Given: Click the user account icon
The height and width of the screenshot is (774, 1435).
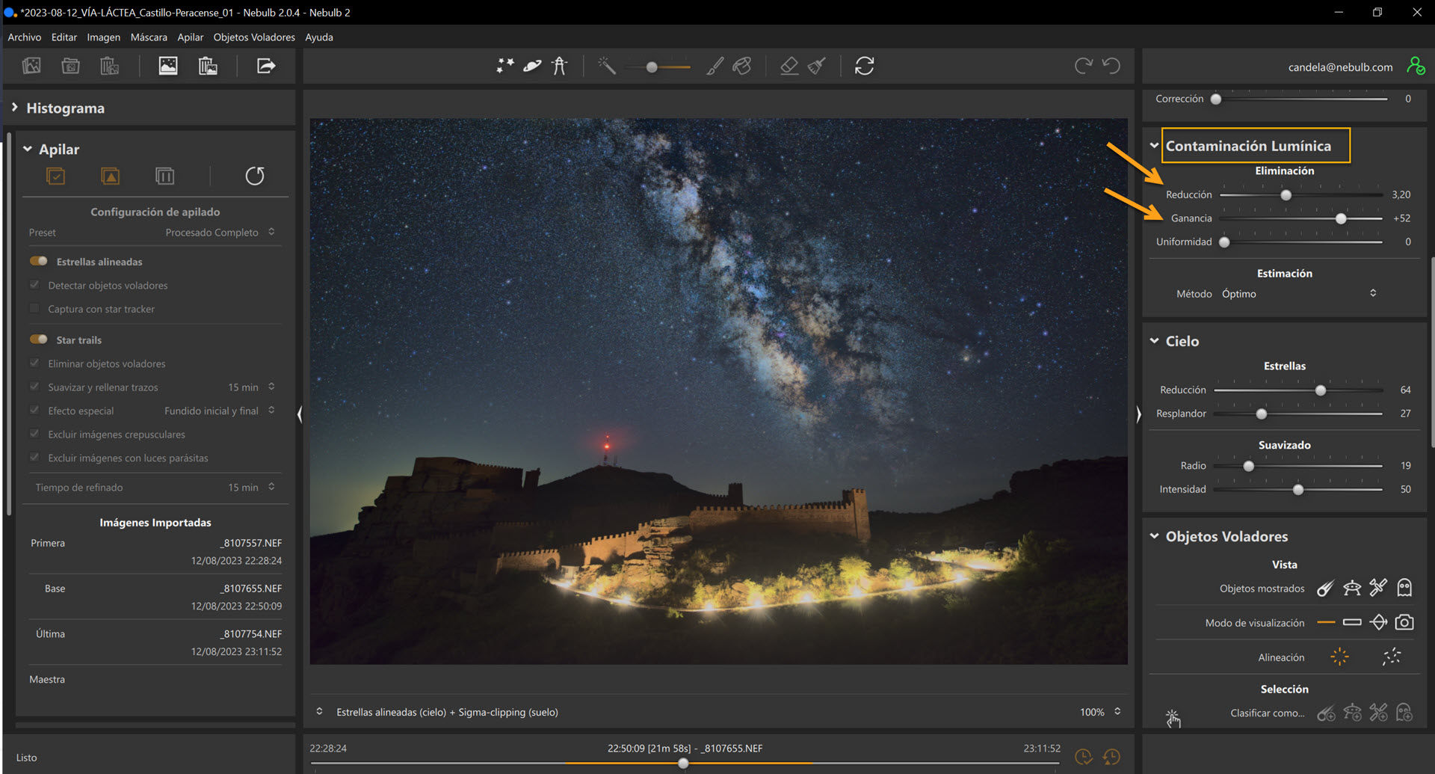Looking at the screenshot, I should (x=1415, y=67).
